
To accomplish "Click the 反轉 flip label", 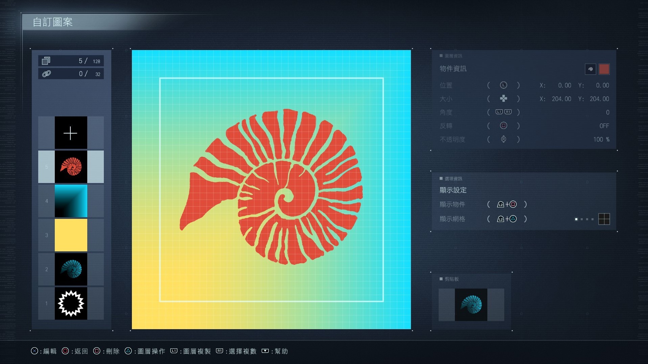I will point(446,126).
